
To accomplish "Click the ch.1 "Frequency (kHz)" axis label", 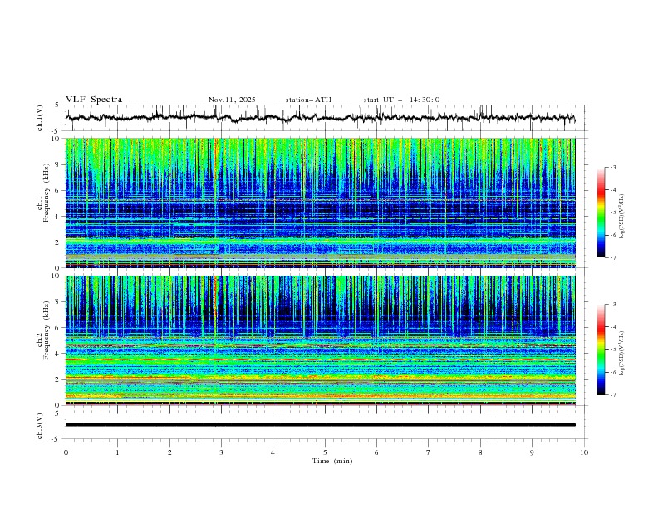I will pos(46,193).
